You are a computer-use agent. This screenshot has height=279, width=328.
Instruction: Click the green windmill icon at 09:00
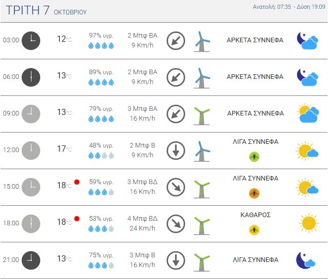tap(202, 113)
